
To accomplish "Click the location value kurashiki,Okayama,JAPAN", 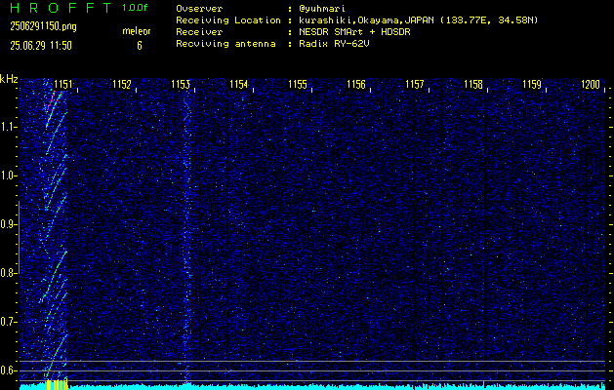I will click(x=366, y=20).
